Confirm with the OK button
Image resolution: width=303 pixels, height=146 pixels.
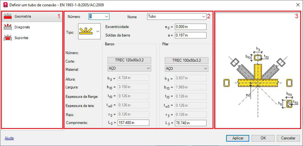pyautogui.click(x=263, y=138)
